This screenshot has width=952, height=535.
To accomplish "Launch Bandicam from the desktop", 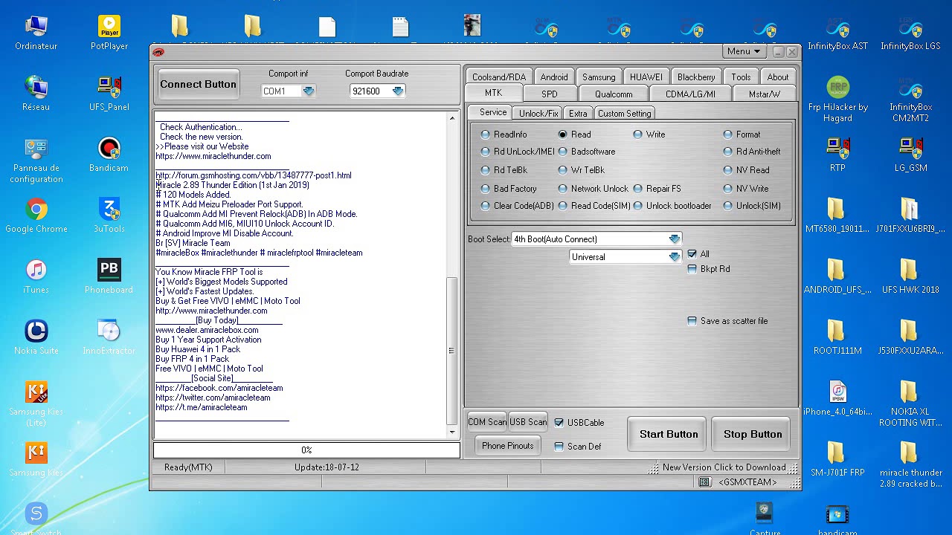I will coord(109,155).
